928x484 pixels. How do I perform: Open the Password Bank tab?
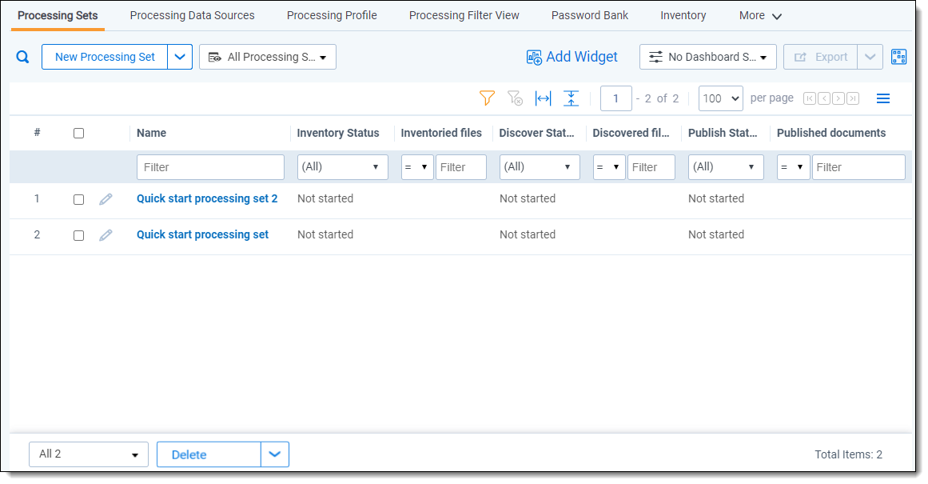pos(590,15)
